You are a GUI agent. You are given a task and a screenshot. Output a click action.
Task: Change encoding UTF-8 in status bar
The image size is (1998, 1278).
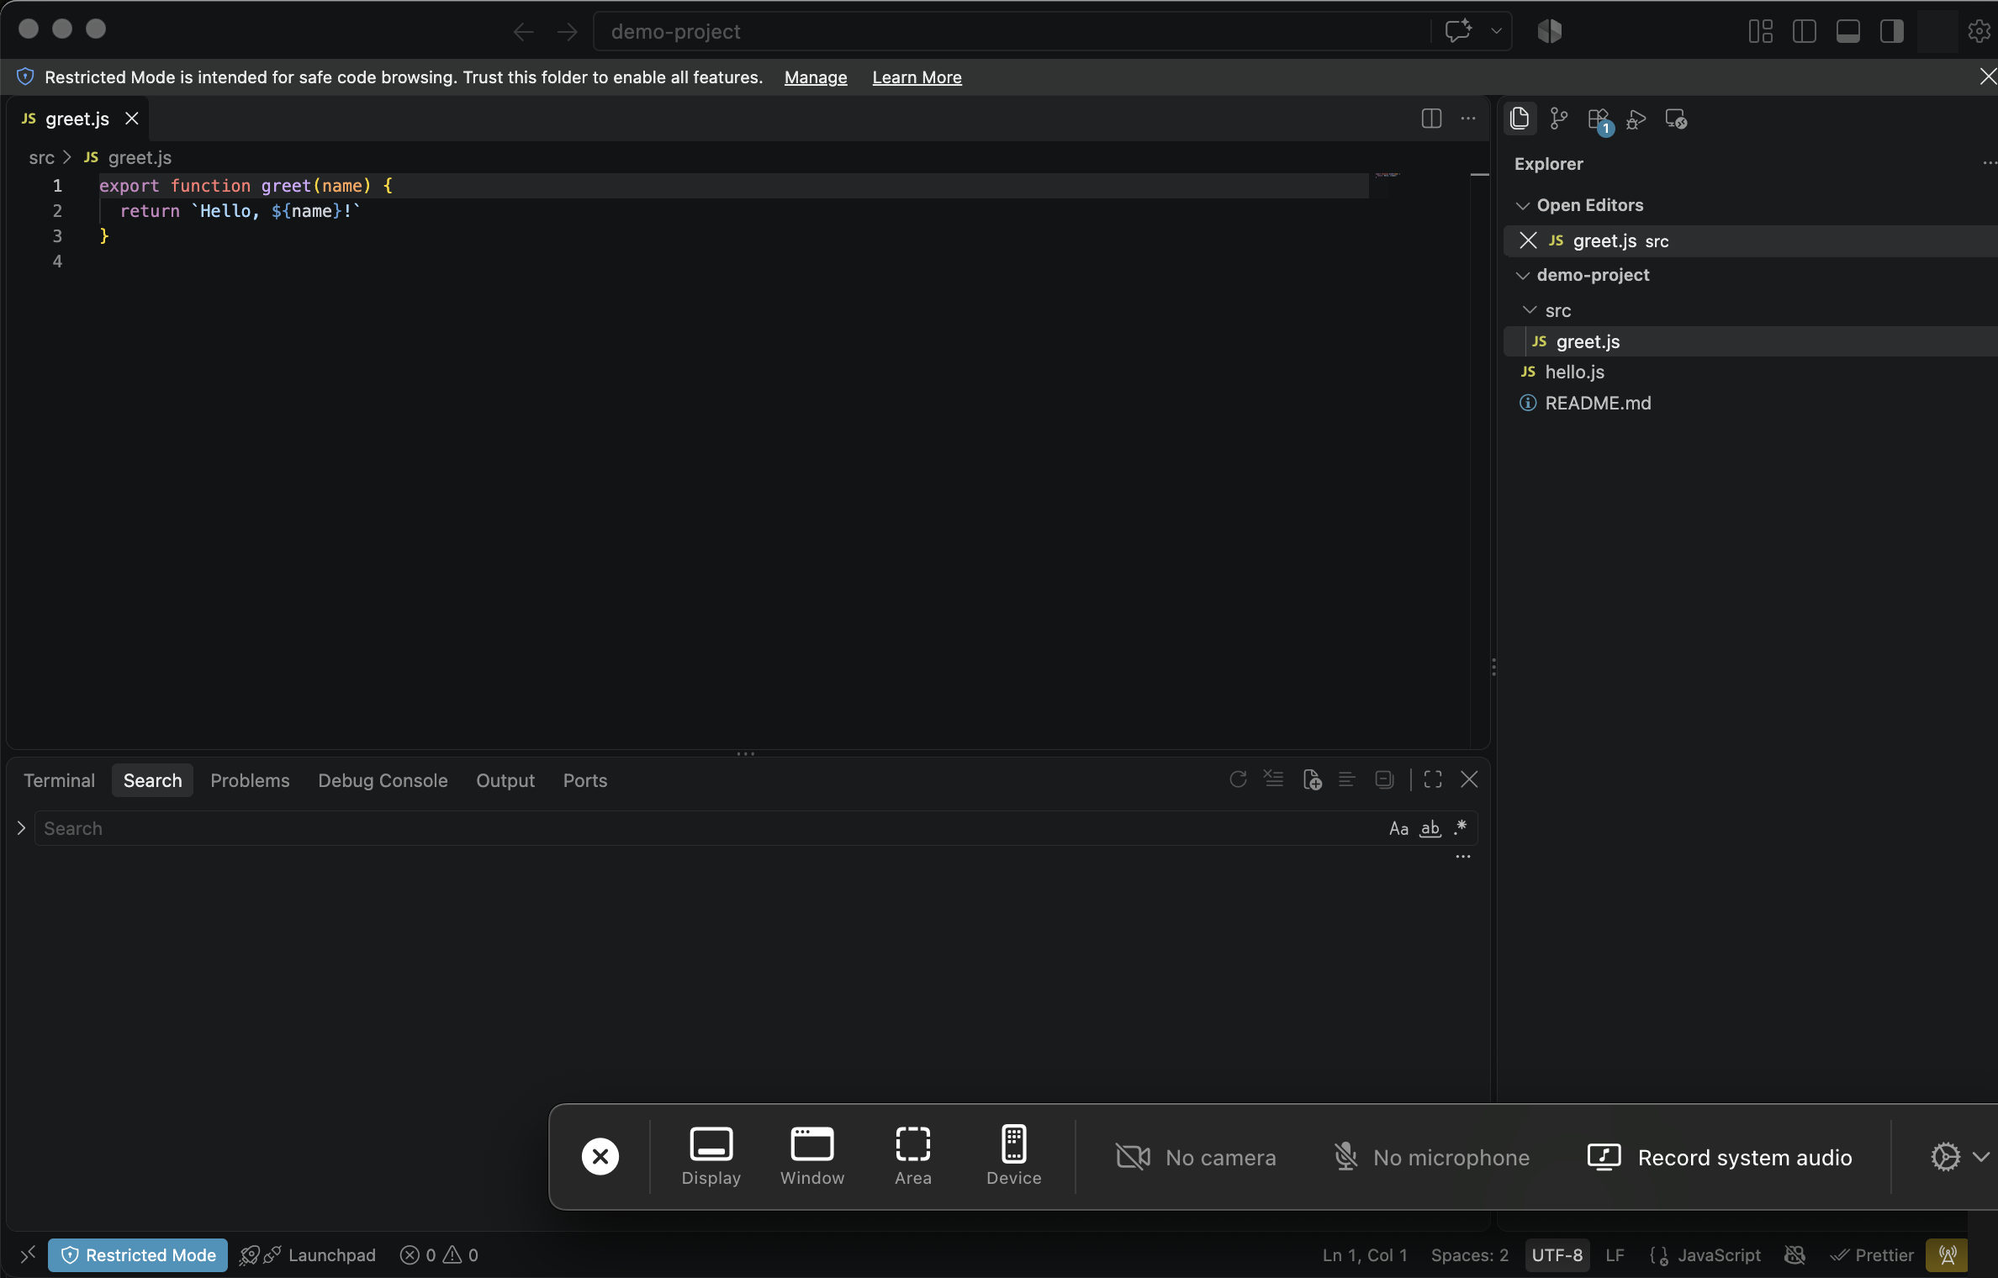(1557, 1254)
